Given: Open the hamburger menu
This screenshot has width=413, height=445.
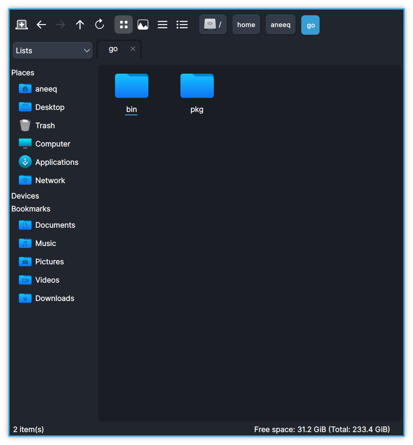Looking at the screenshot, I should (x=162, y=25).
